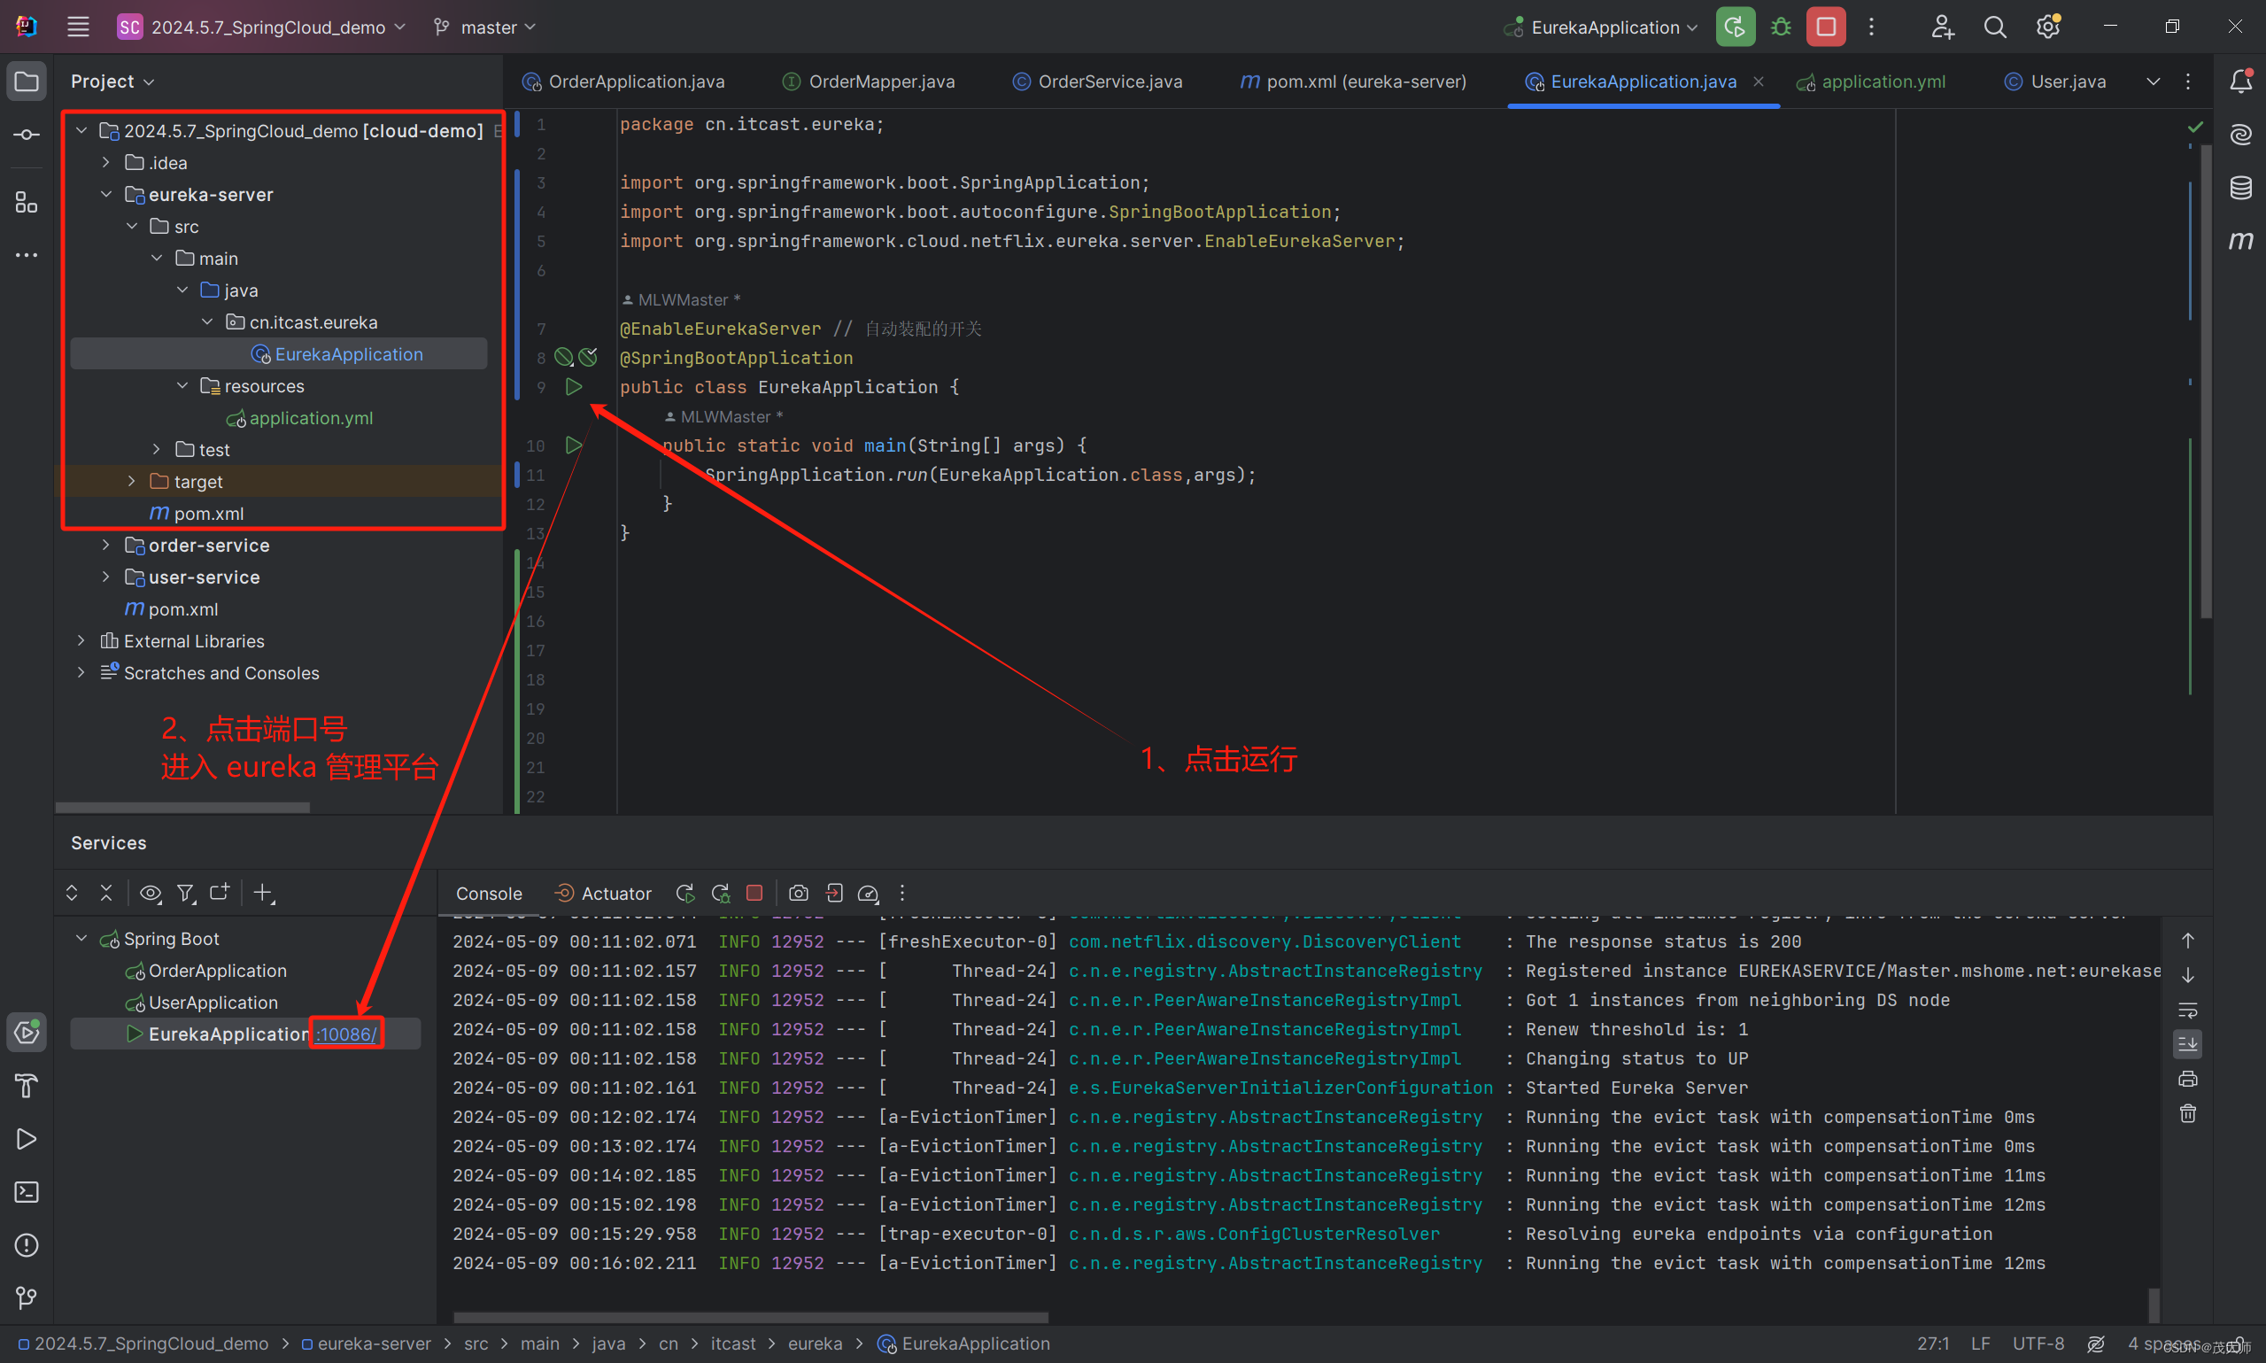Click the run gutter icon beside class EurekaApplication
The width and height of the screenshot is (2266, 1363).
(574, 387)
